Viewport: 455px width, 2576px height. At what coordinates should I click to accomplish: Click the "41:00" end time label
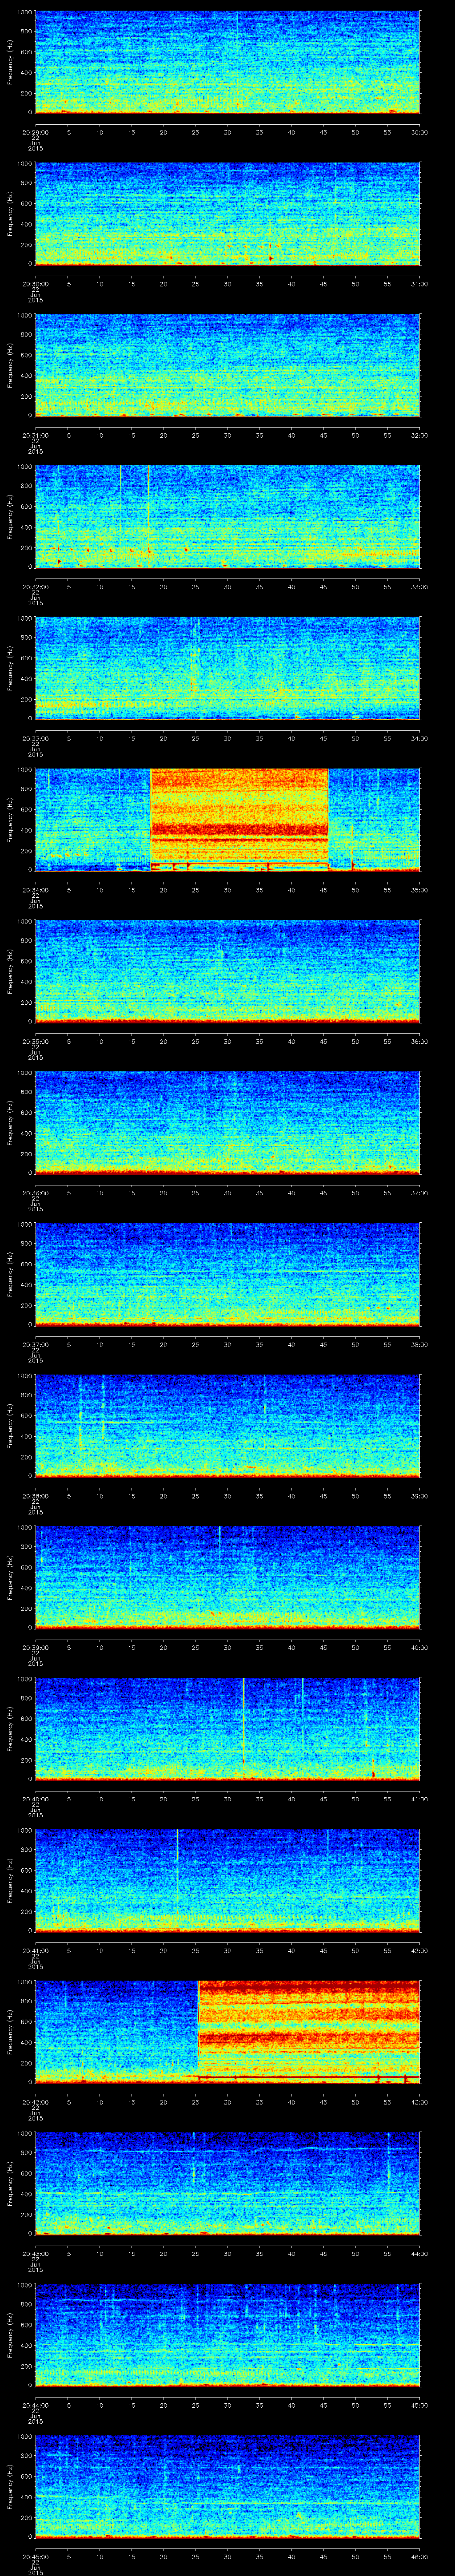[x=420, y=1798]
